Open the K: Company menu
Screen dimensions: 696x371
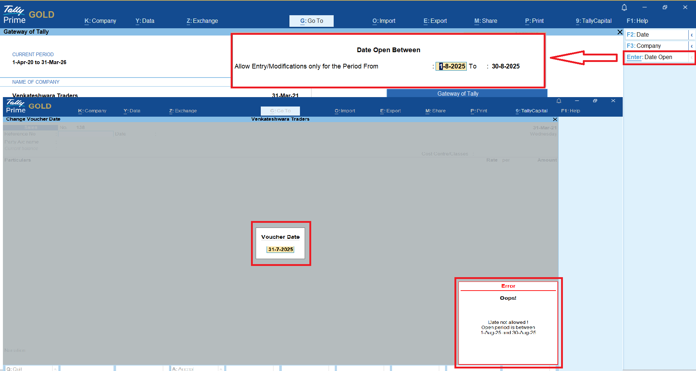(x=100, y=21)
